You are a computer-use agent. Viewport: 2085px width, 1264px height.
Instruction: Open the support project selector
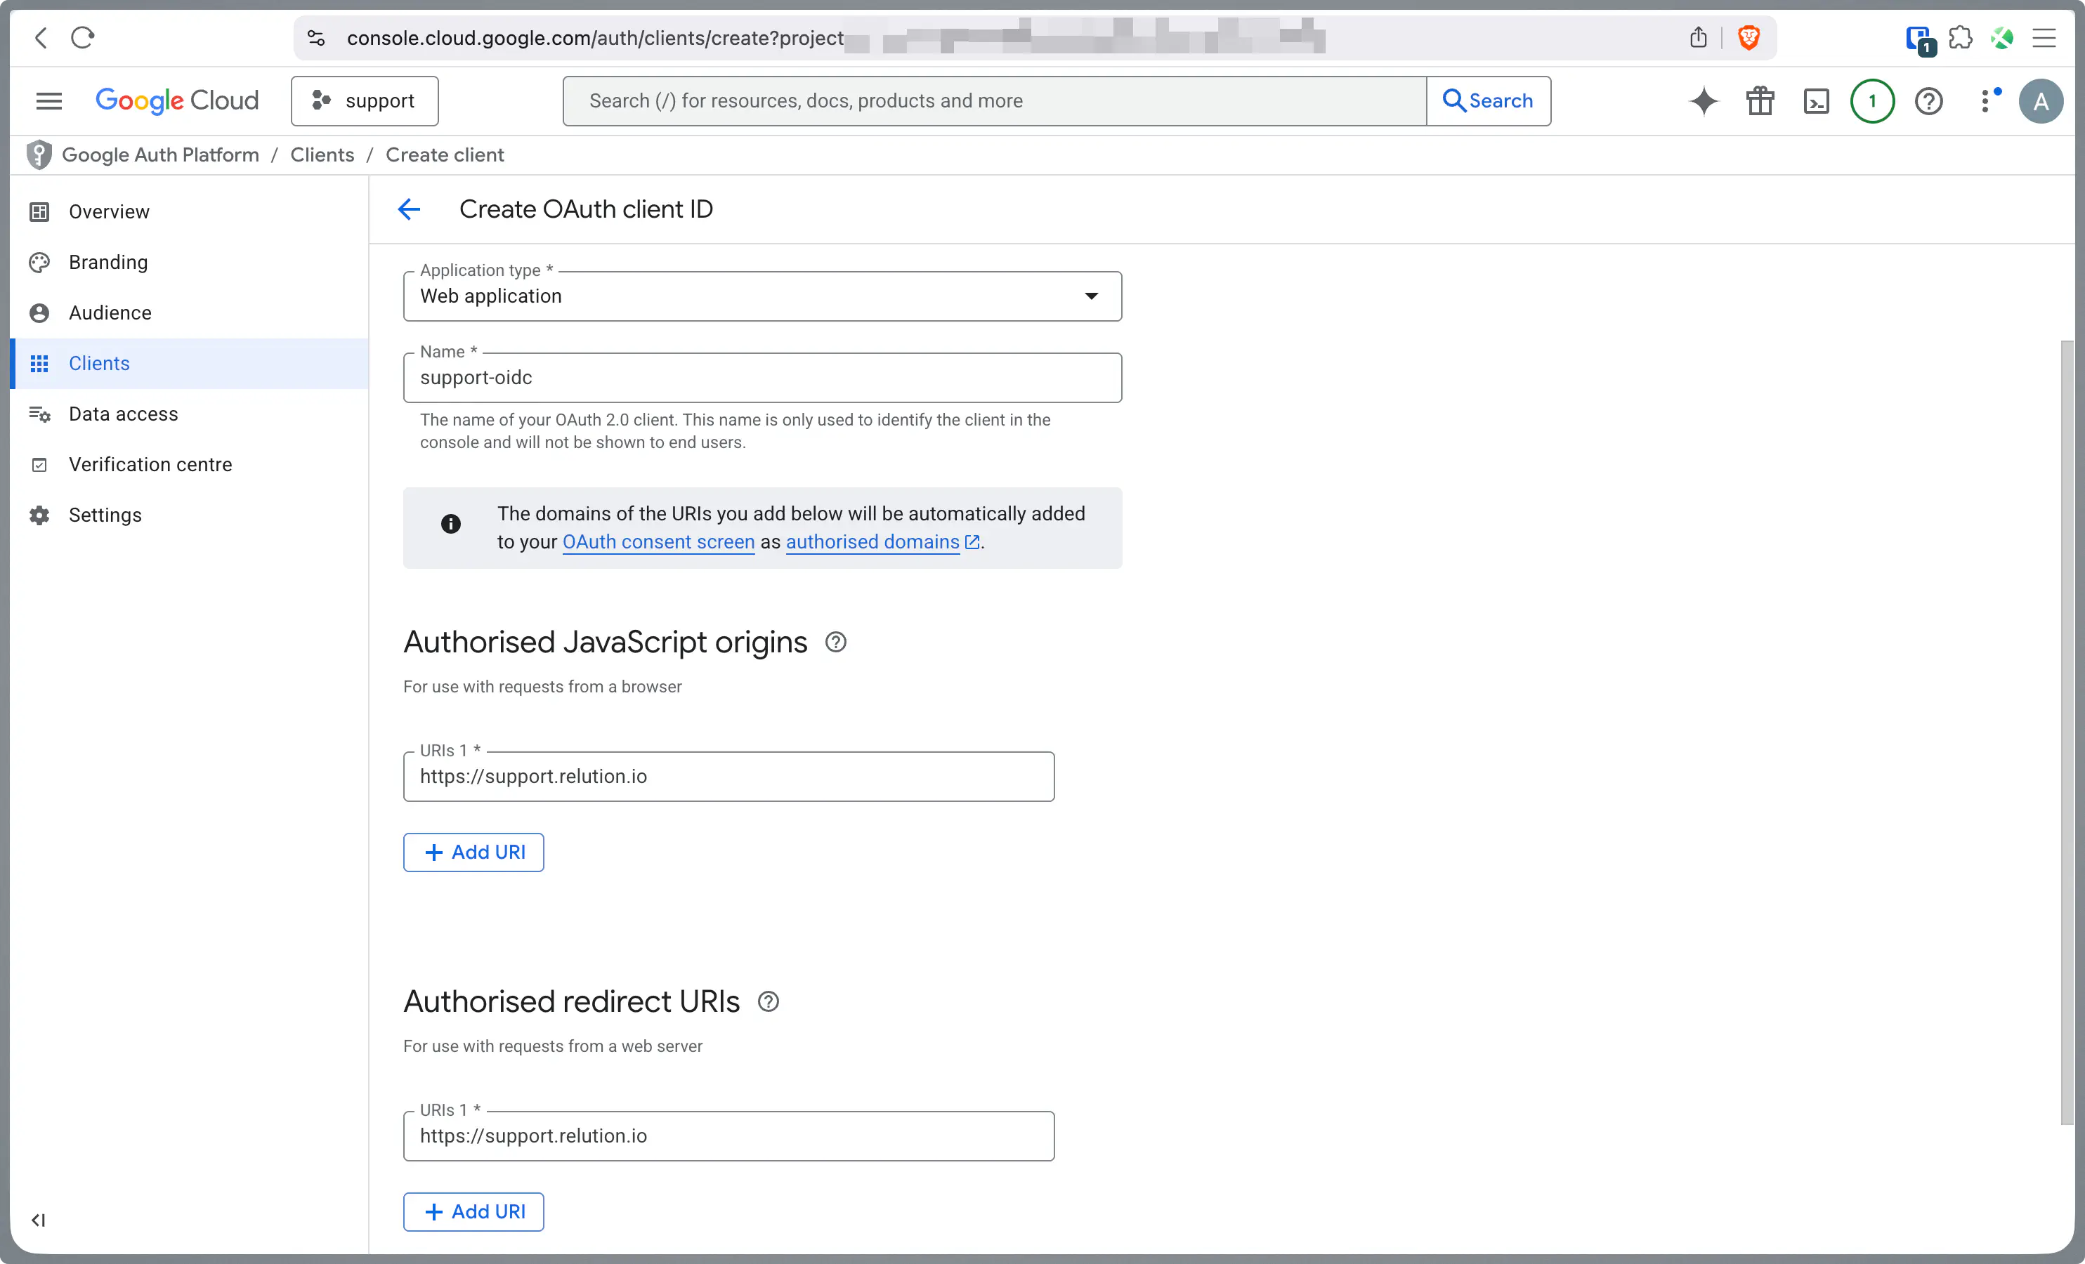[365, 100]
